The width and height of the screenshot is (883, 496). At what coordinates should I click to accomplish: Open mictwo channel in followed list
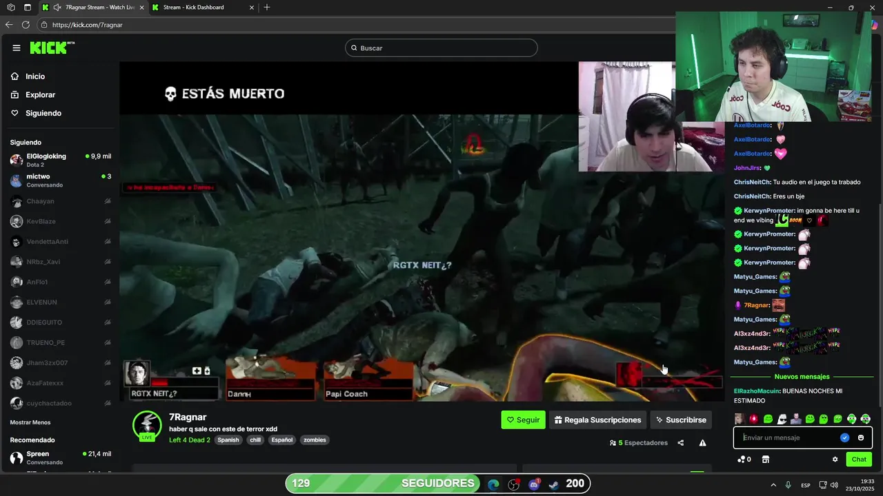pos(61,180)
